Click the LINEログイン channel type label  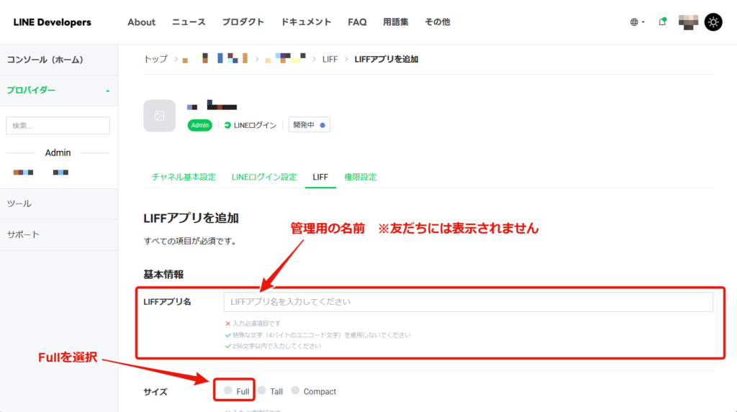250,125
